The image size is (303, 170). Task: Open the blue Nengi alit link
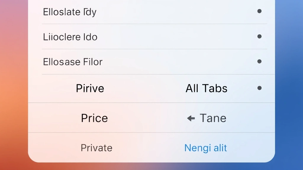(x=205, y=148)
